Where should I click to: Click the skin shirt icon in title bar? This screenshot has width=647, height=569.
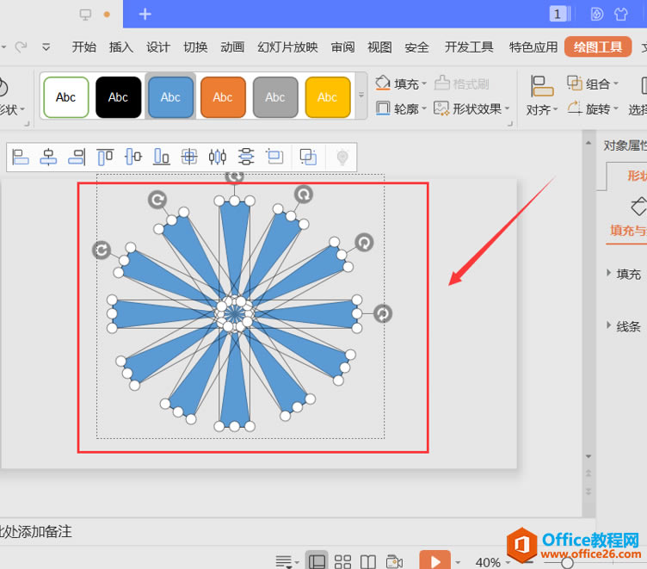point(620,14)
